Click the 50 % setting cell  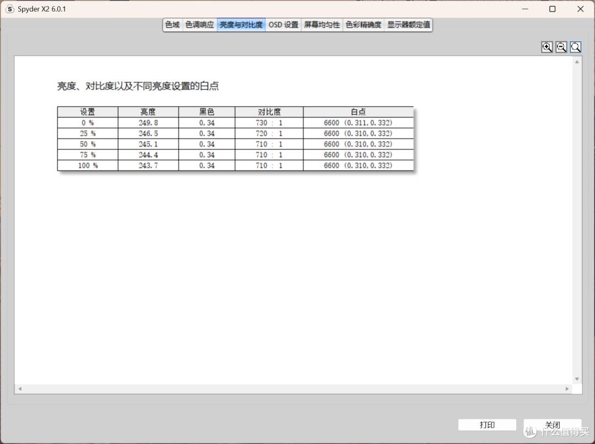tap(88, 144)
